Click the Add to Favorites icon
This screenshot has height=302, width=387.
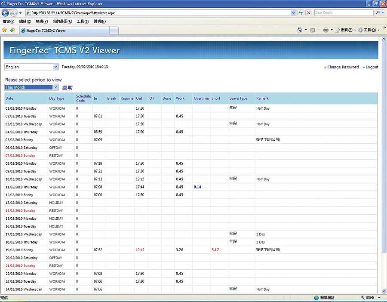pos(12,30)
